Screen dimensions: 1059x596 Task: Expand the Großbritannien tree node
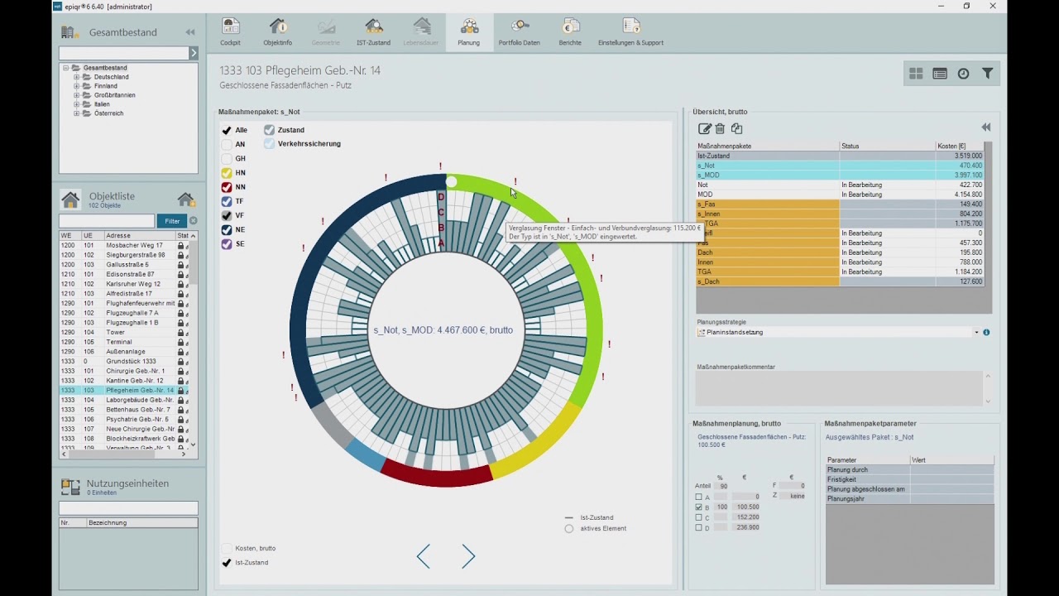pos(77,95)
